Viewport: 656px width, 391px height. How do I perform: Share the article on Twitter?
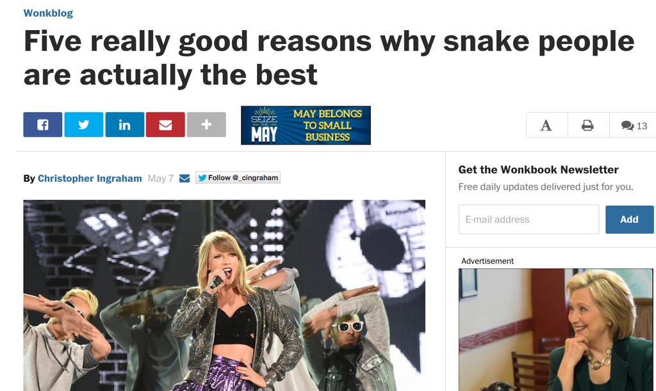(x=84, y=125)
